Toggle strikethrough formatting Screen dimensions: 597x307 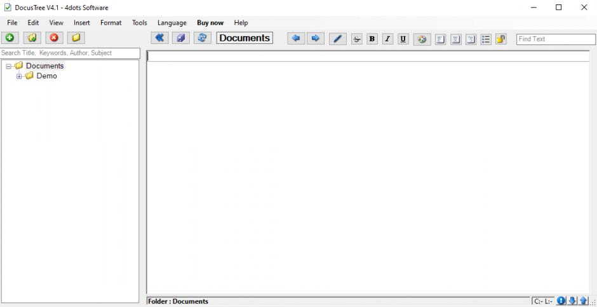click(x=357, y=39)
